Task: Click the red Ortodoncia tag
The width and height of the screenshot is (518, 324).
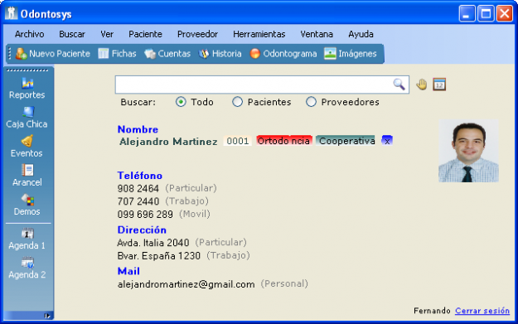Action: point(284,141)
